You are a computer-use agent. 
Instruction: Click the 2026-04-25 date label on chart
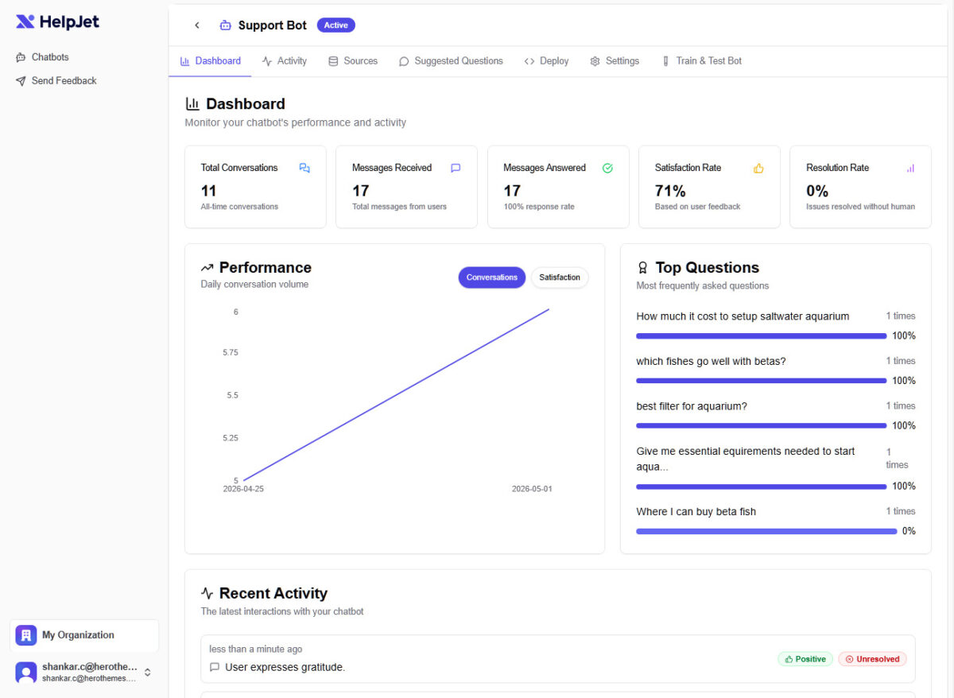[x=243, y=489]
